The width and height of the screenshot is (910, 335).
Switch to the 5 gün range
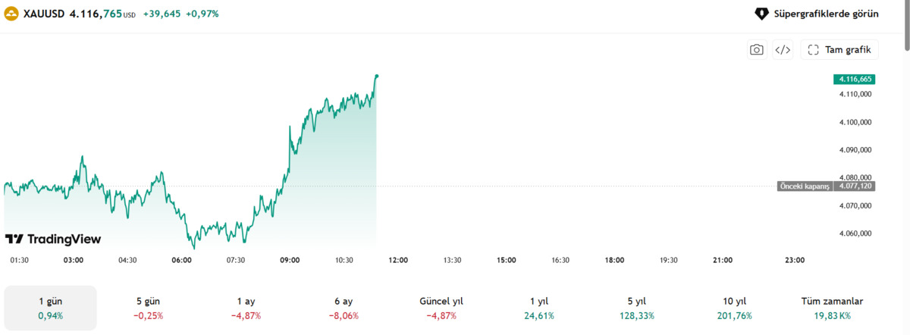148,308
